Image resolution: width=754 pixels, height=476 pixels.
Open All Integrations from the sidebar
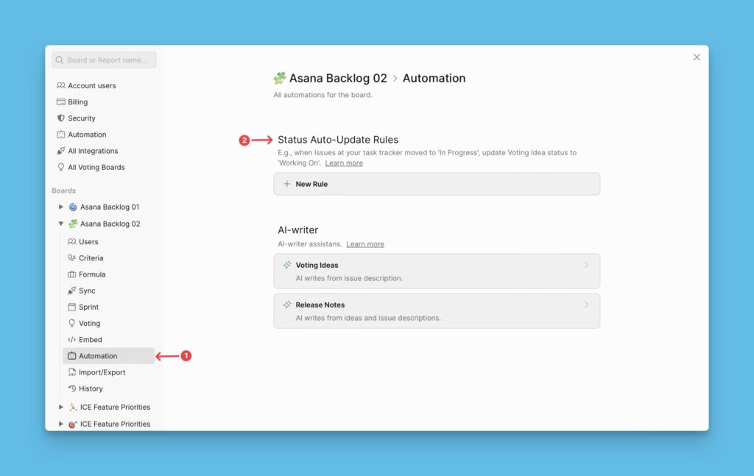[92, 151]
